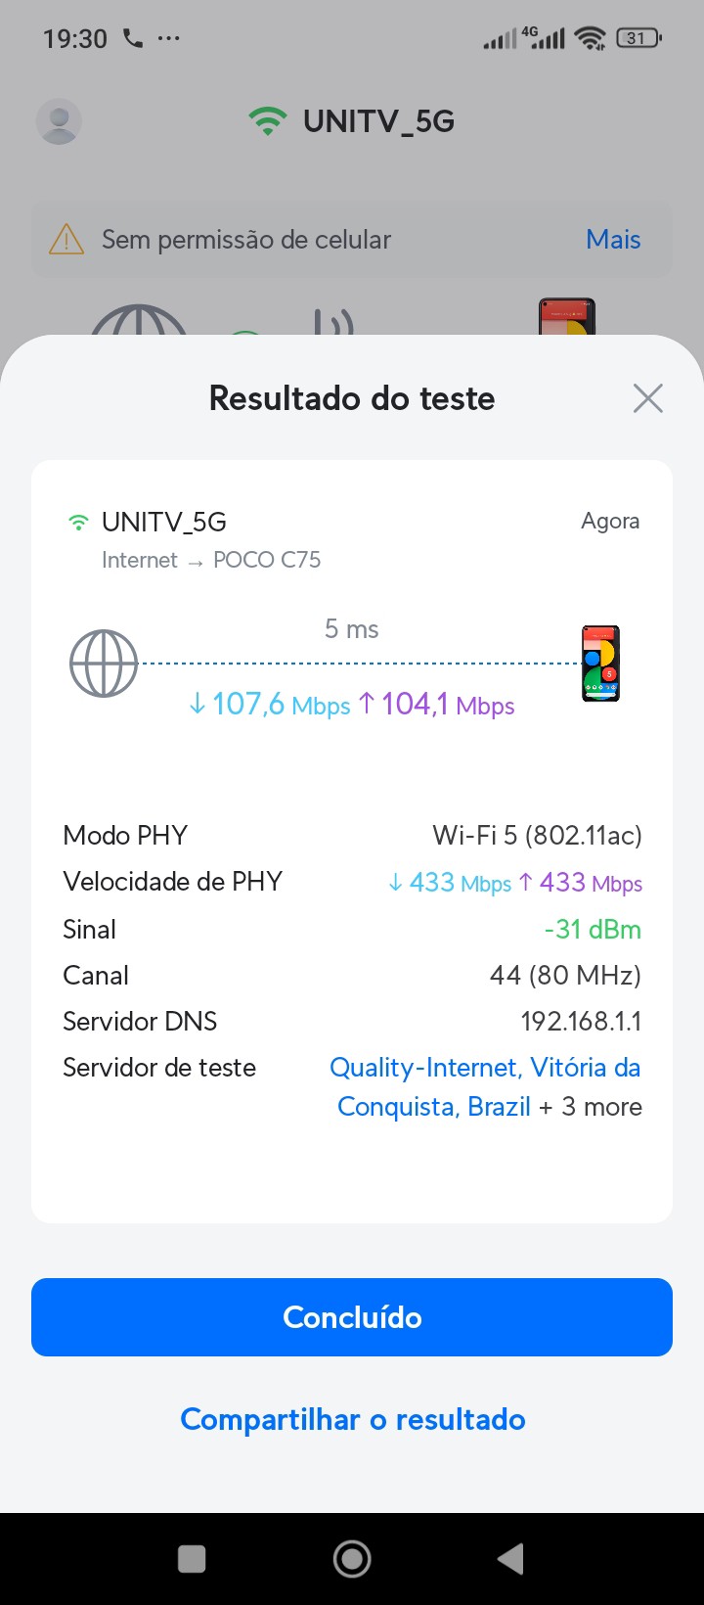
Task: Tap Compartilhar o resultado
Action: pos(352,1419)
